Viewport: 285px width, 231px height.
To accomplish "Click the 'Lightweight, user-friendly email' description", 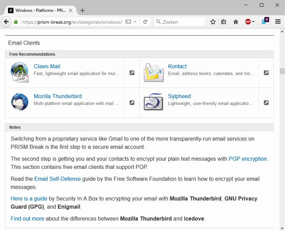I will click(210, 103).
